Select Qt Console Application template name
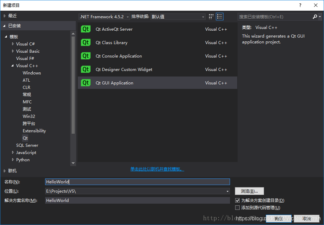 tap(119, 56)
